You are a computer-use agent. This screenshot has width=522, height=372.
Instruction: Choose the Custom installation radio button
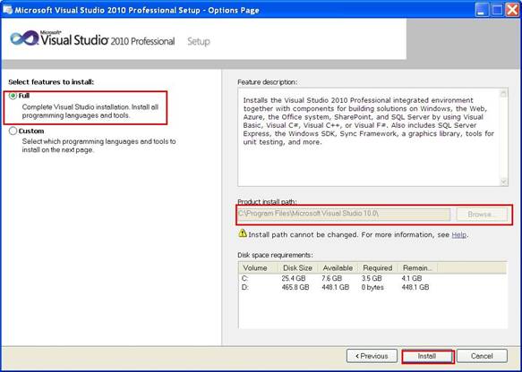click(13, 131)
